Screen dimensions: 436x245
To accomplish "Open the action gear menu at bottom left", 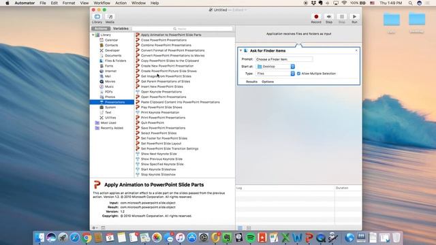I will pos(95,228).
